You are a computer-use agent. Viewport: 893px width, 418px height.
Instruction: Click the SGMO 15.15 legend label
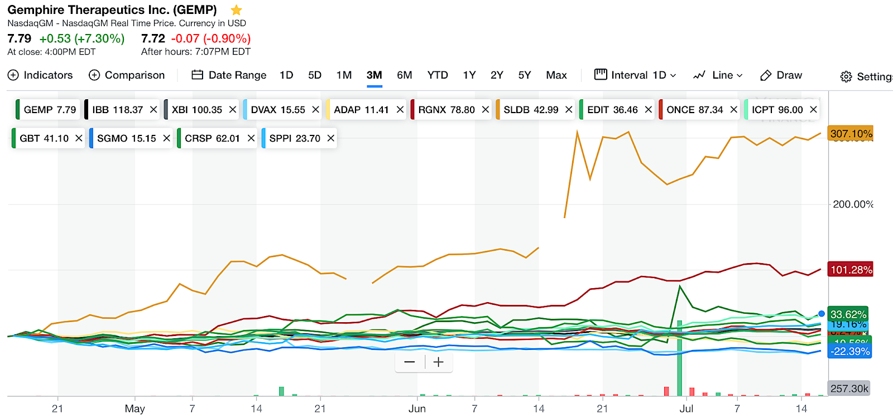tap(127, 138)
